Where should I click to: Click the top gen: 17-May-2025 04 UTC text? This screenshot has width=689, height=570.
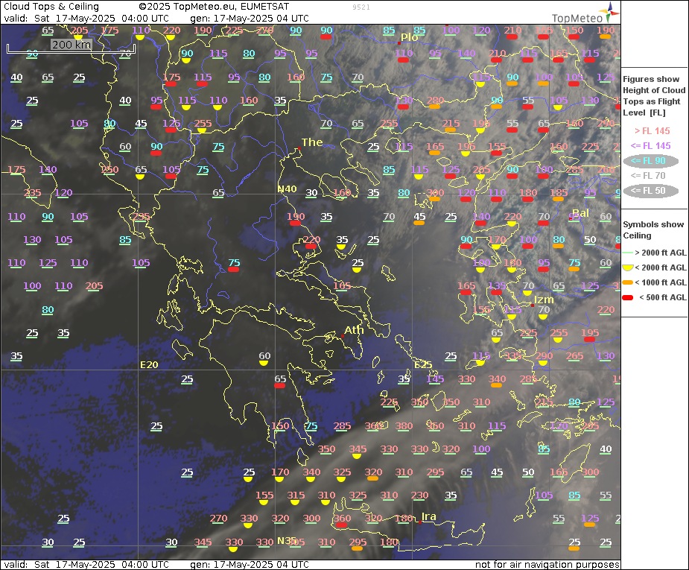pyautogui.click(x=250, y=19)
